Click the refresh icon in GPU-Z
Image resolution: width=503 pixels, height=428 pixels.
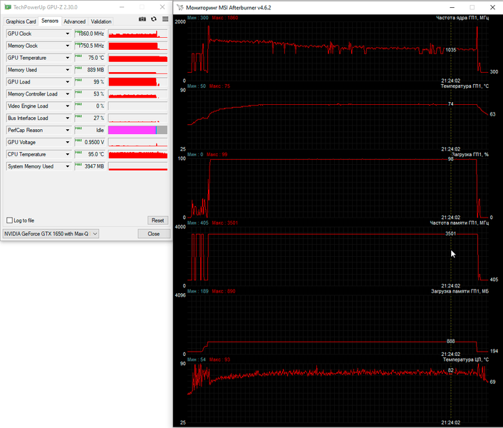click(x=153, y=19)
